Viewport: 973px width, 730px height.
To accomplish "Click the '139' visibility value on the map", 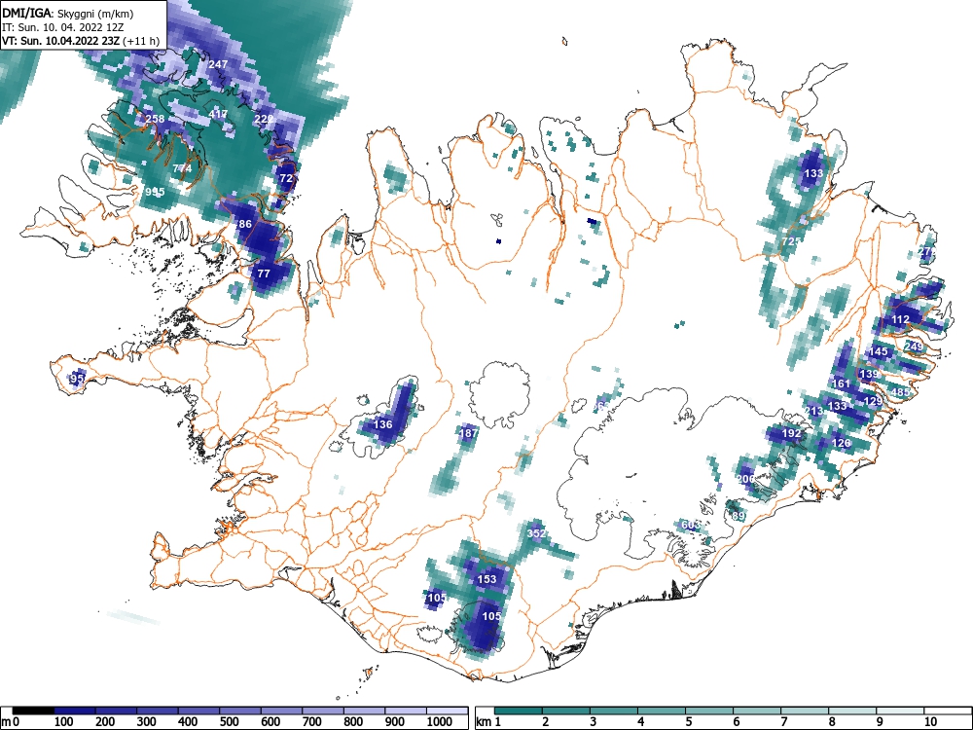I will 869,374.
